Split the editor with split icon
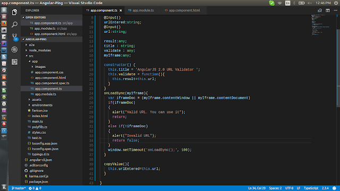The image size is (340, 191). [x=328, y=11]
